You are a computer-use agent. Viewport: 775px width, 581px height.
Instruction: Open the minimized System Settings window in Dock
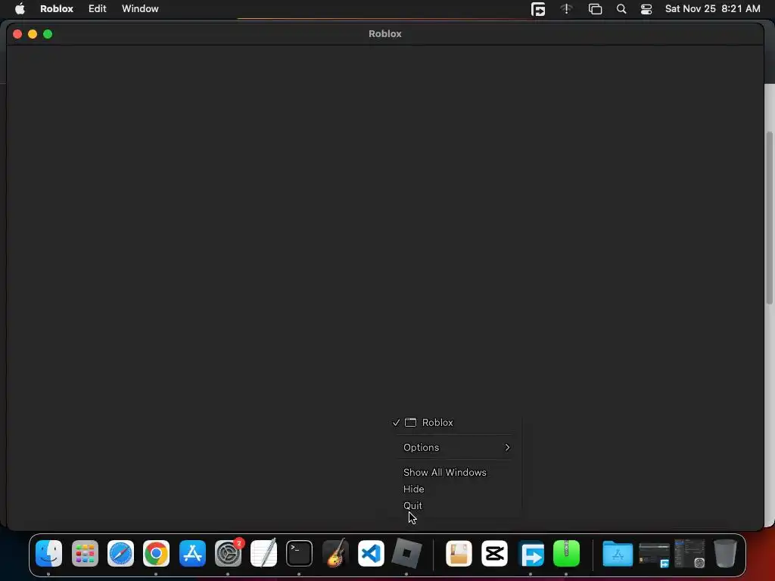coord(689,553)
